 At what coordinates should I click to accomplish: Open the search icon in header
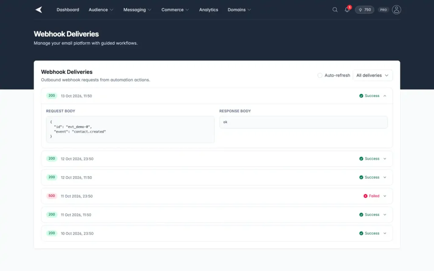coord(335,10)
